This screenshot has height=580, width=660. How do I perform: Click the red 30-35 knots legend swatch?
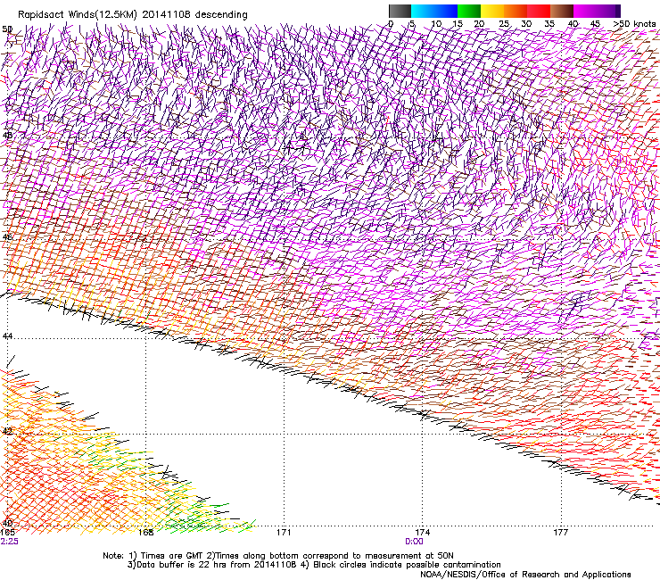(x=539, y=11)
